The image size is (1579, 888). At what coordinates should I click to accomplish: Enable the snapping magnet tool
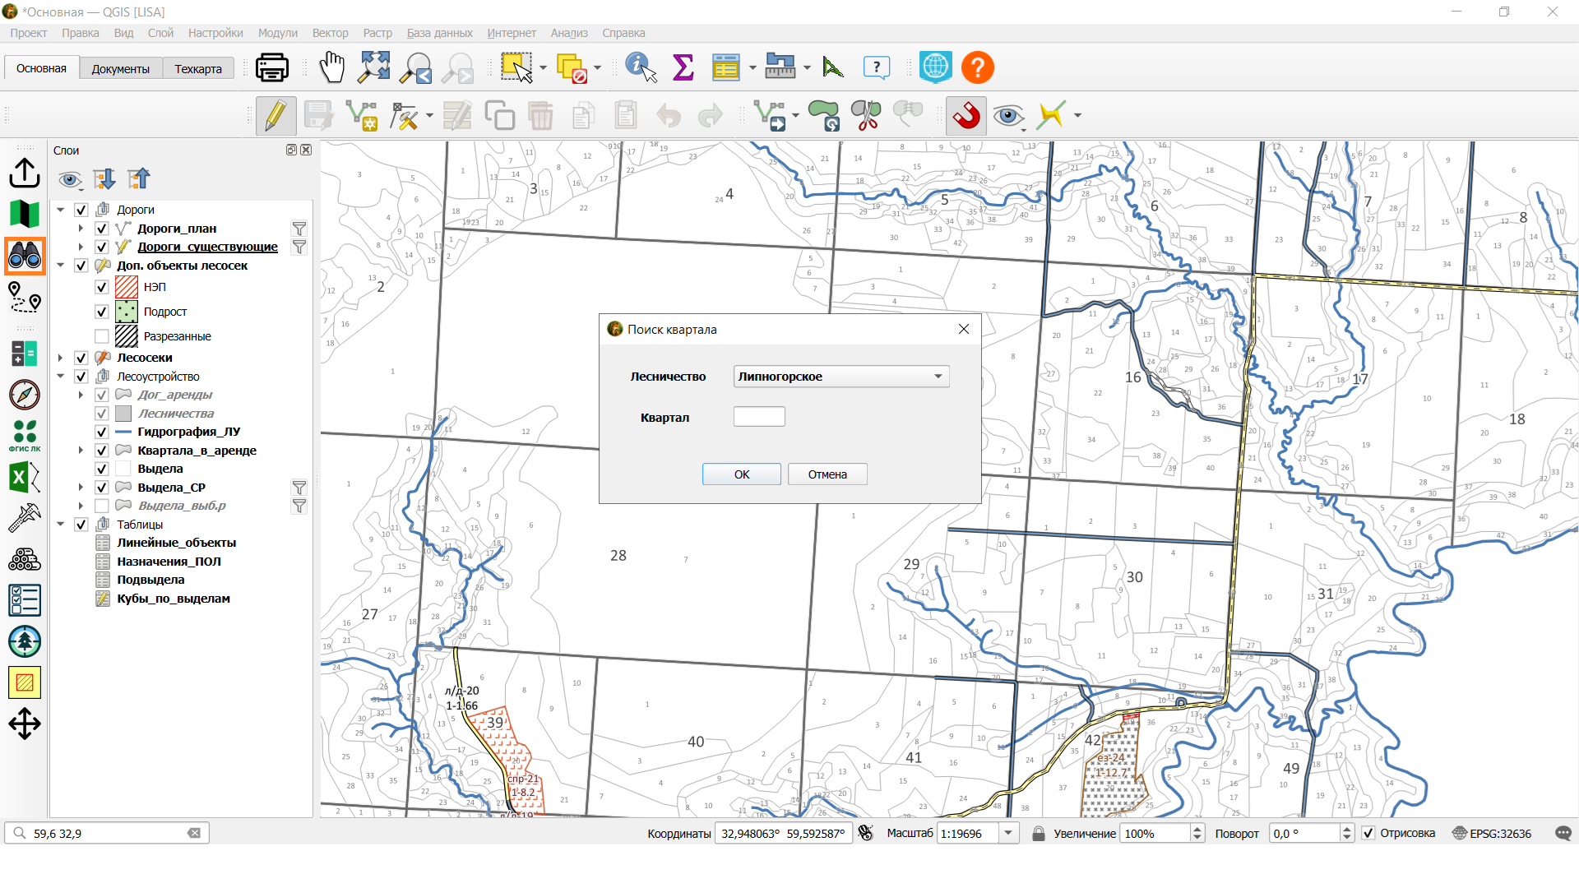(966, 116)
